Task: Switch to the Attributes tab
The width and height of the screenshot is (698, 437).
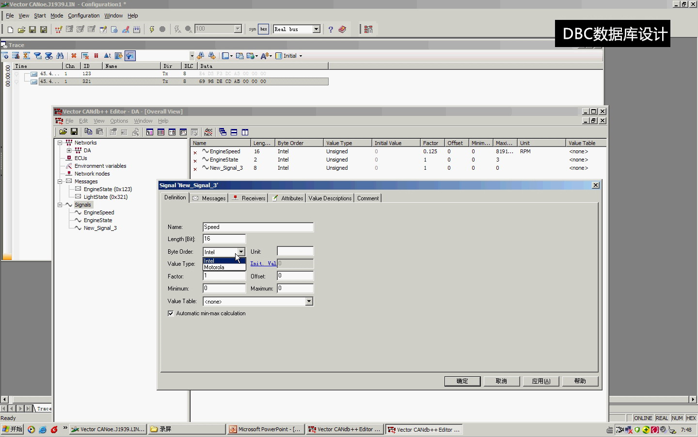Action: click(287, 198)
